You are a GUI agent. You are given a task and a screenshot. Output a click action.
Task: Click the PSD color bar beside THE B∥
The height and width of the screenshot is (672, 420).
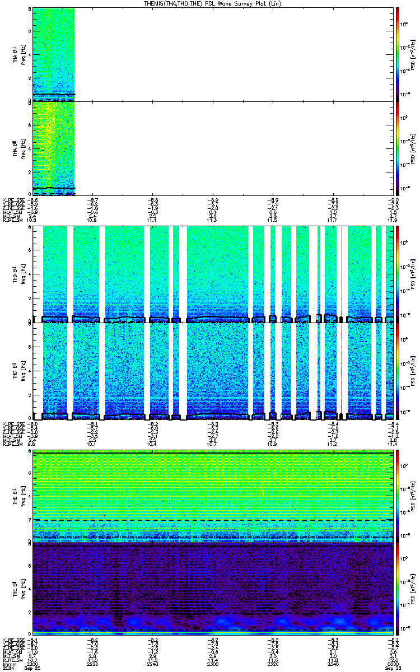point(398,590)
